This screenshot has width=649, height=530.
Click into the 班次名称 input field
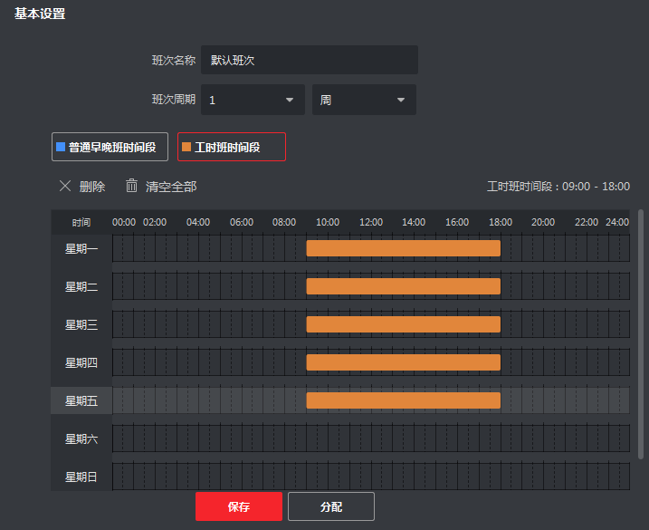pos(310,60)
